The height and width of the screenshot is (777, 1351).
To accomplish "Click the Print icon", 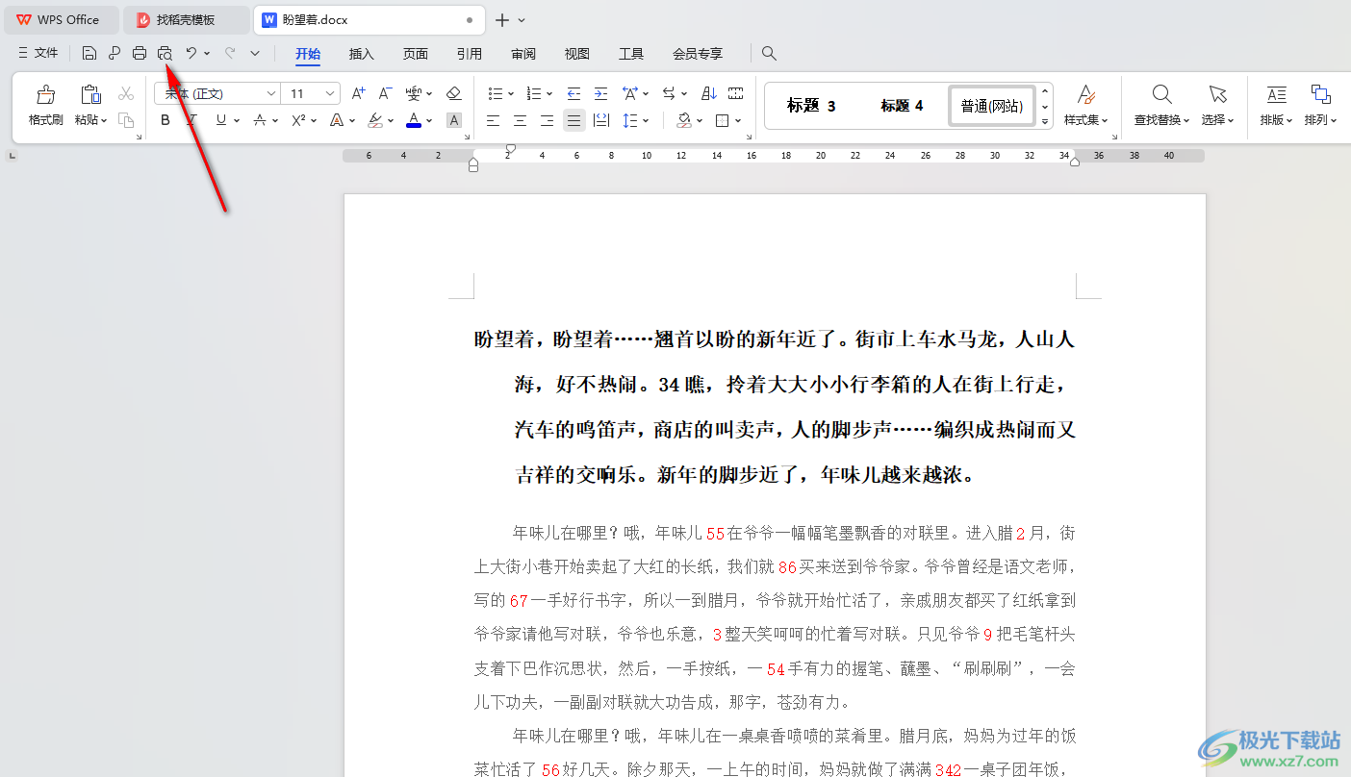I will tap(140, 54).
